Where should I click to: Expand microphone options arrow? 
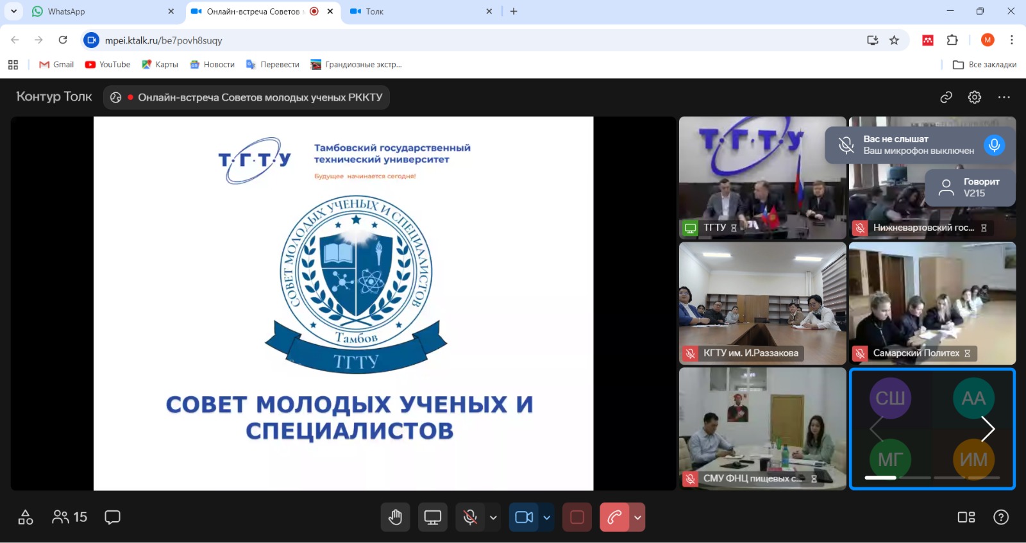pyautogui.click(x=493, y=517)
